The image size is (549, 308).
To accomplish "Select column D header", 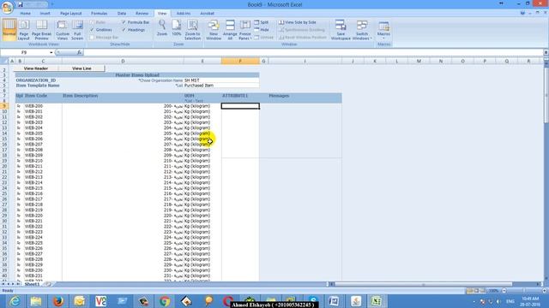I will tap(123, 61).
